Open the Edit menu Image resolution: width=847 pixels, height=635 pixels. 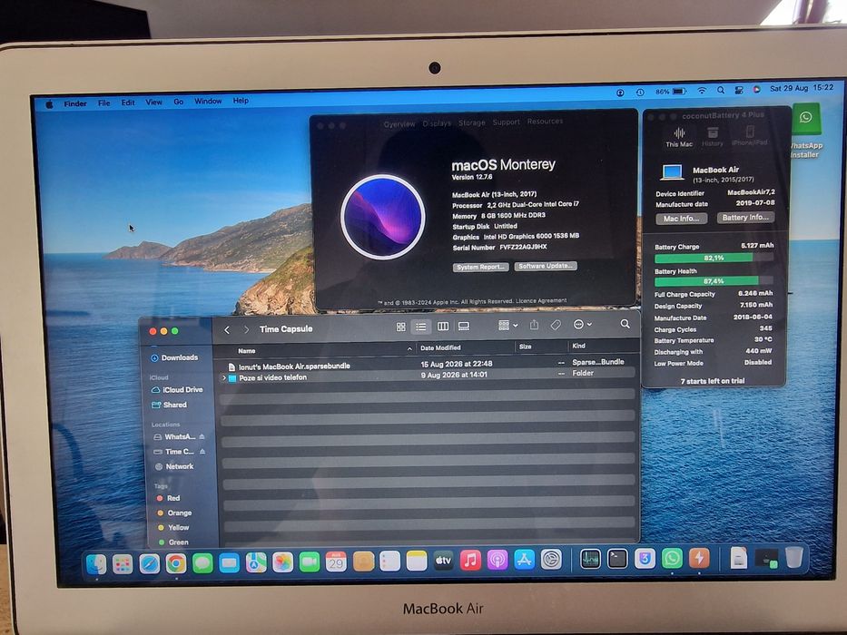tap(128, 103)
